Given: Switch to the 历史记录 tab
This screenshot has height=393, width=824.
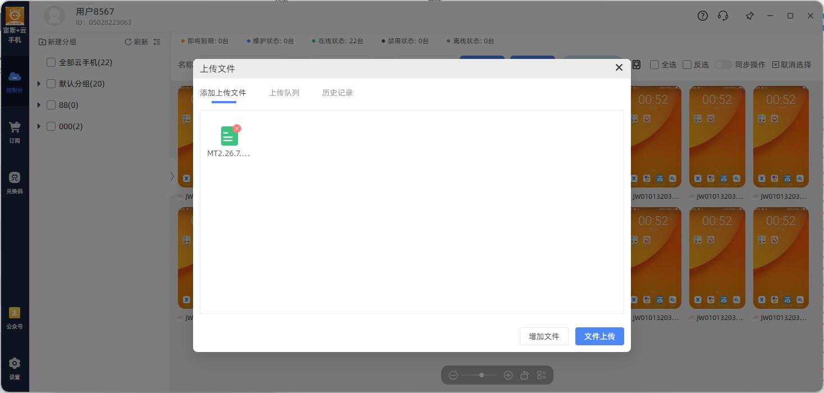Looking at the screenshot, I should [x=337, y=93].
